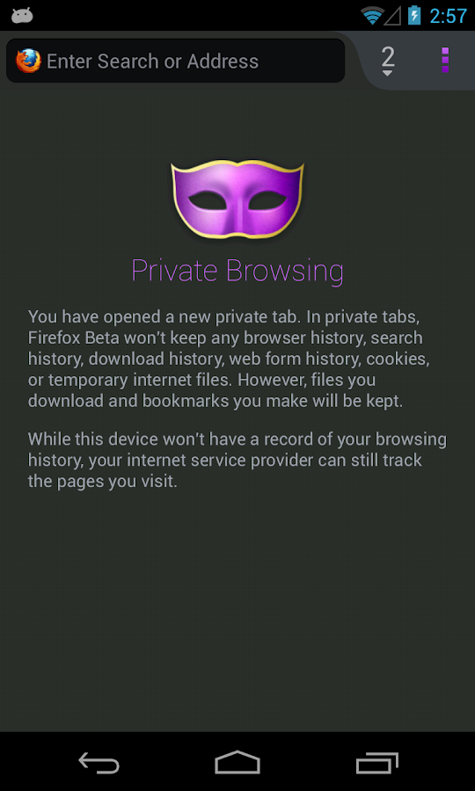The height and width of the screenshot is (791, 475).
Task: Tap the empty cellular signal icon
Action: coord(392,16)
